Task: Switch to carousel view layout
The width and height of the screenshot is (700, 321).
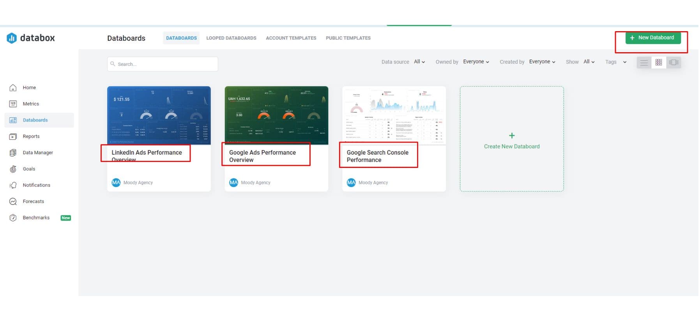Action: pos(673,62)
